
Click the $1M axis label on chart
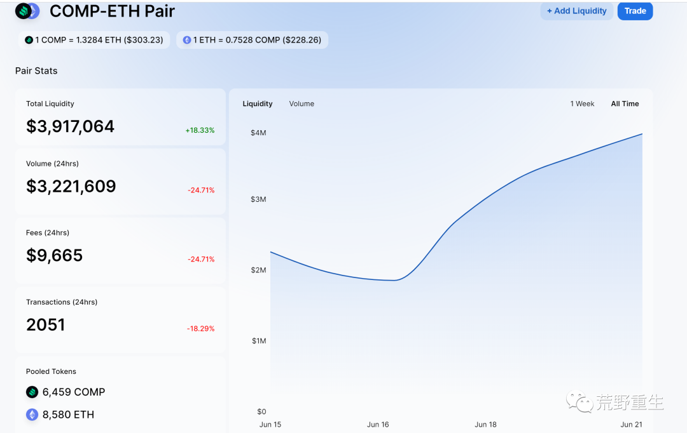click(259, 341)
